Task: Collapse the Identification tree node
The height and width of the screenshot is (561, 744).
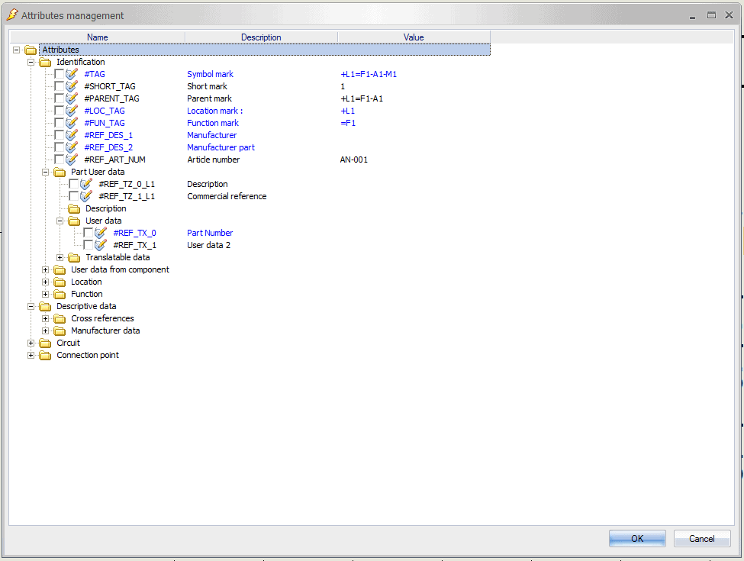Action: 31,62
